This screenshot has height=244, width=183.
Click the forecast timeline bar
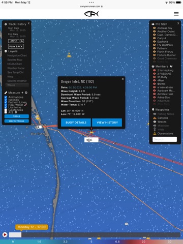95,235
